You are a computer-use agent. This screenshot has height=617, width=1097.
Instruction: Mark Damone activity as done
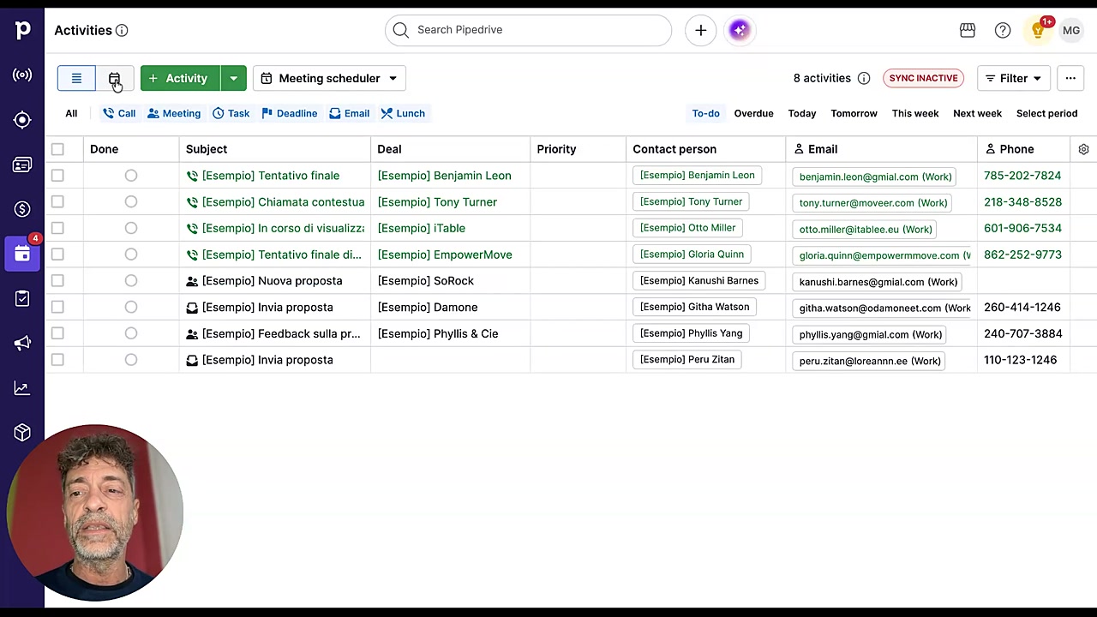(131, 307)
